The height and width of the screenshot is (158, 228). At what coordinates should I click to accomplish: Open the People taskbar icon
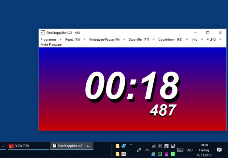(139, 150)
